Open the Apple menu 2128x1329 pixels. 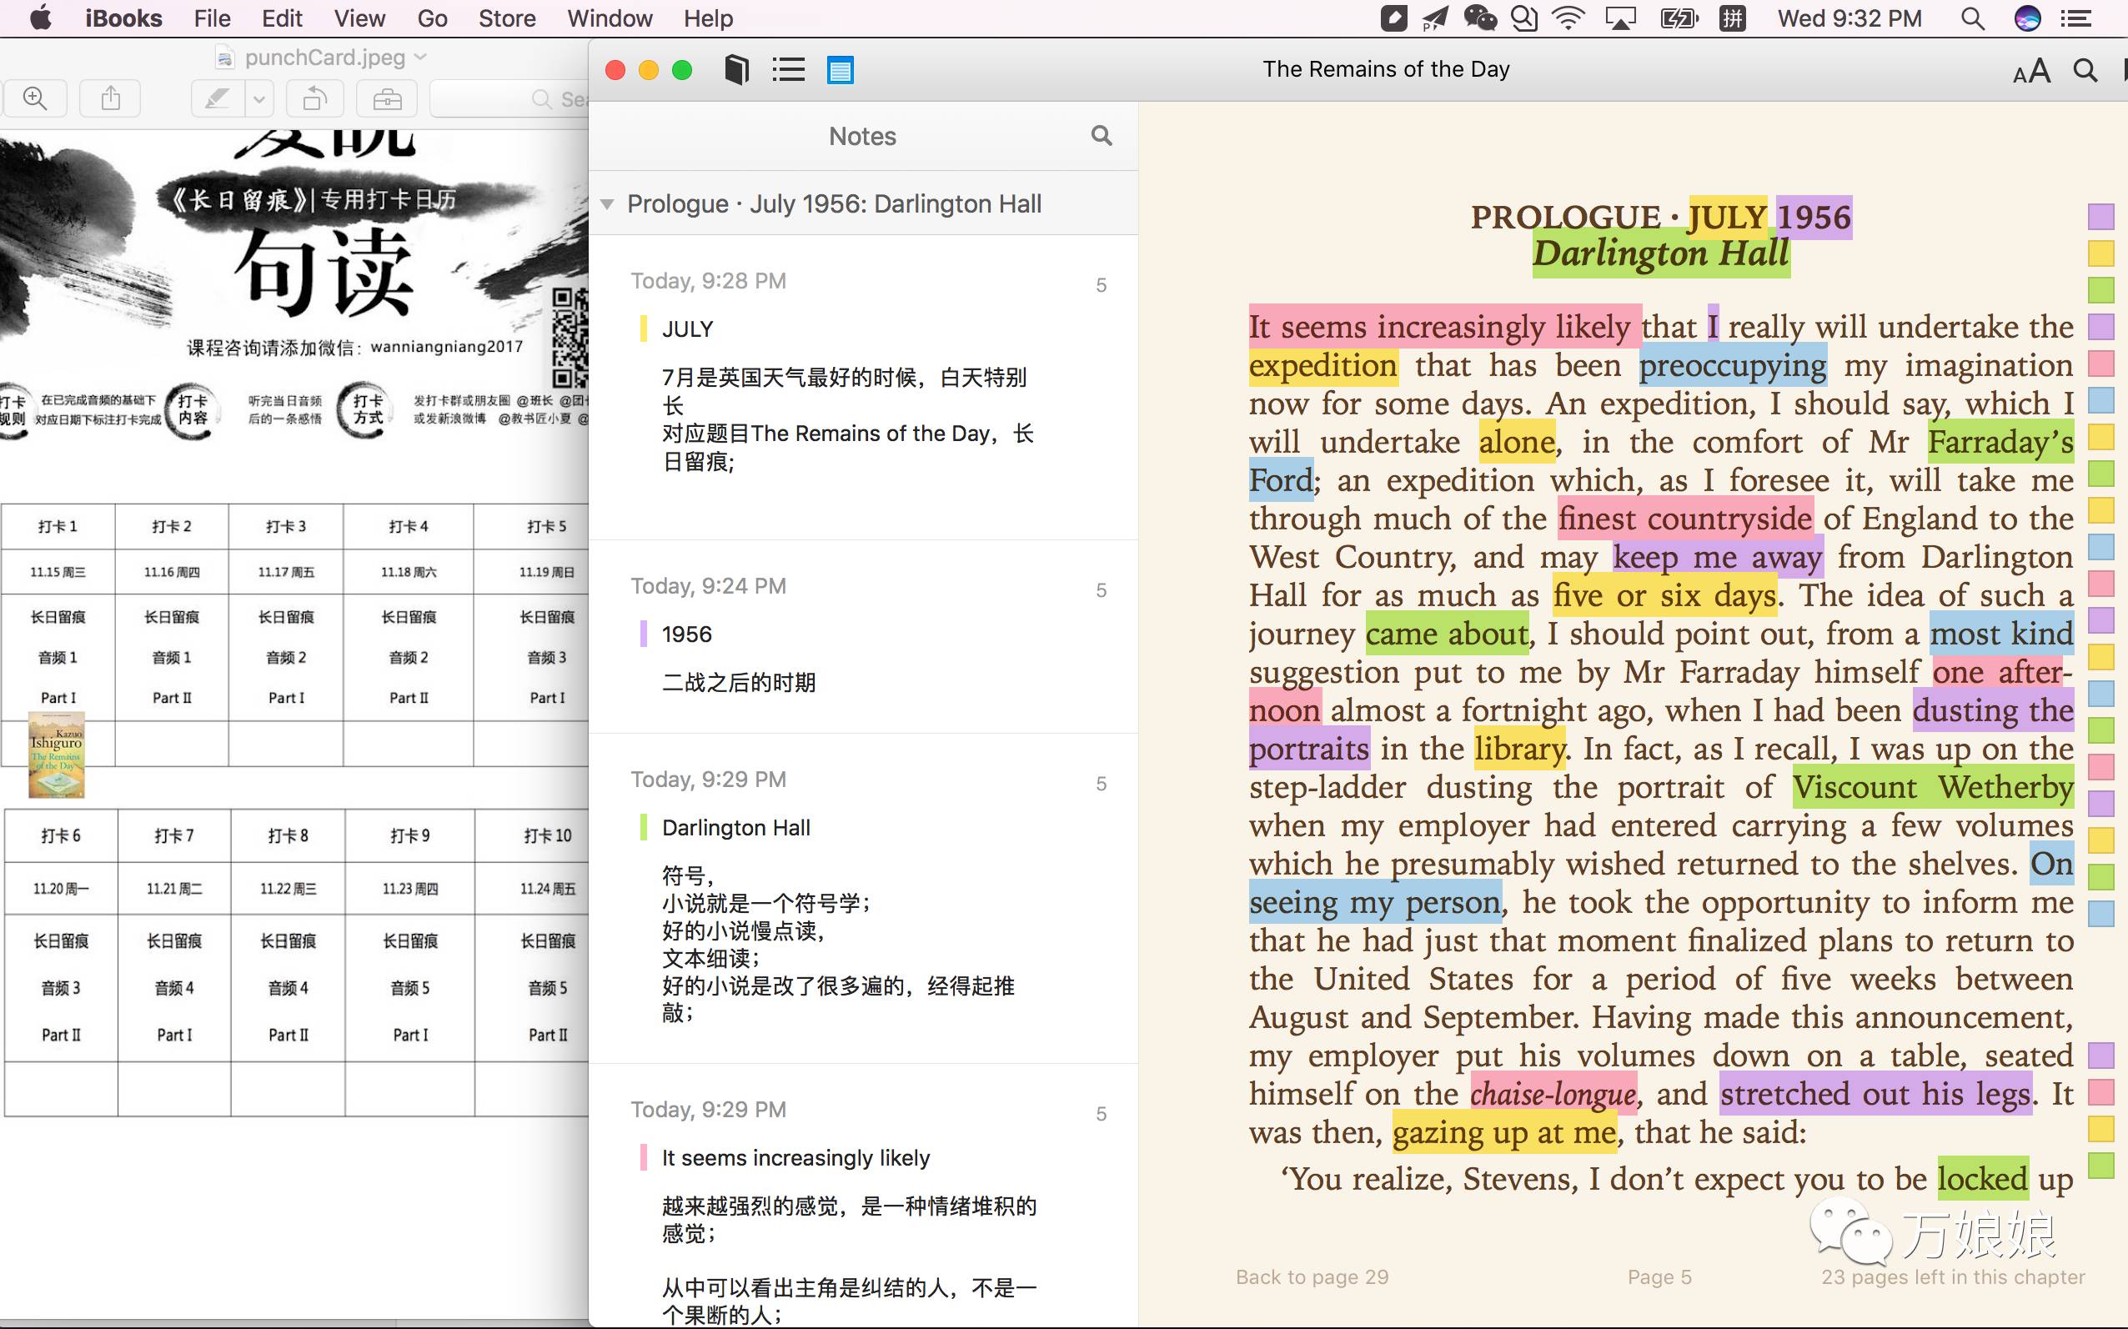(40, 18)
